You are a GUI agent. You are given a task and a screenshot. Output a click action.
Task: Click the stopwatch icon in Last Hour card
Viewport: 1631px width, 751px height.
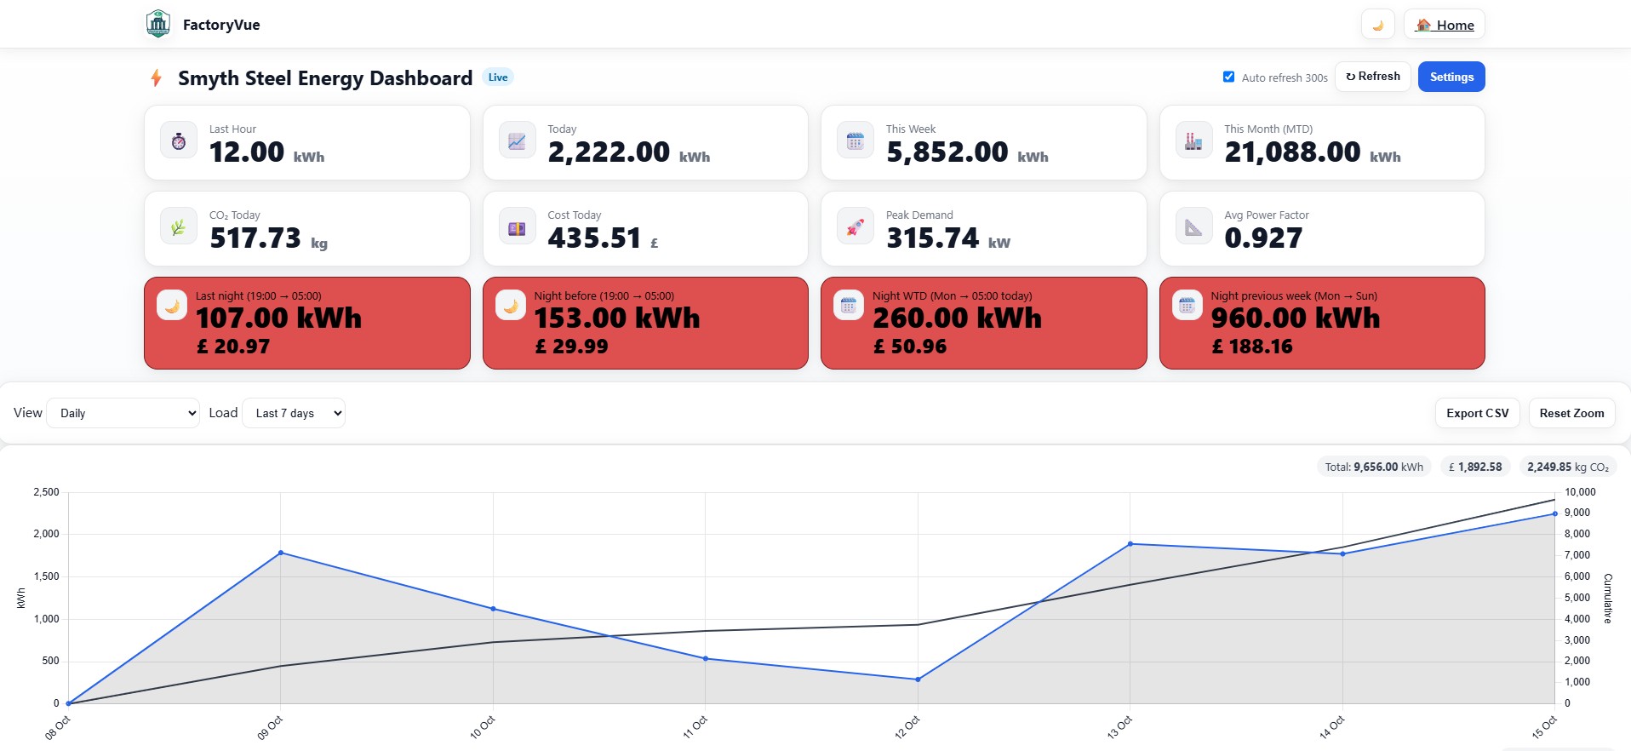pos(179,141)
